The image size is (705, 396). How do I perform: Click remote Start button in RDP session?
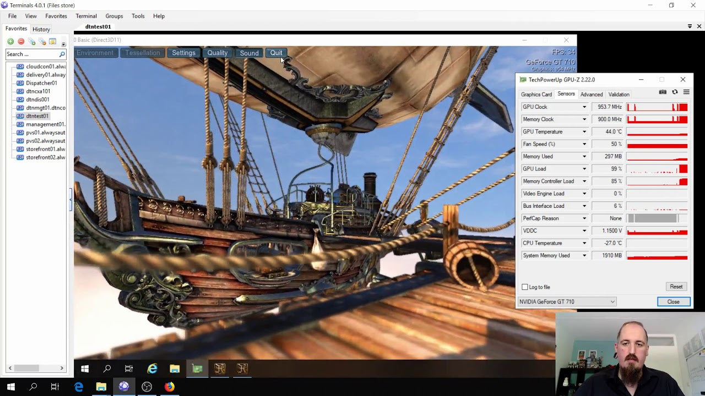(85, 369)
